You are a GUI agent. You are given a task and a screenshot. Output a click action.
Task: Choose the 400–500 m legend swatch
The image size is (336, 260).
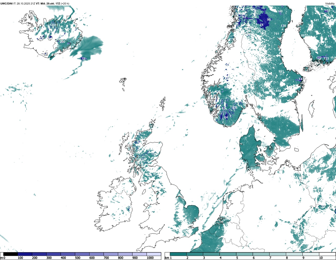click(68, 254)
